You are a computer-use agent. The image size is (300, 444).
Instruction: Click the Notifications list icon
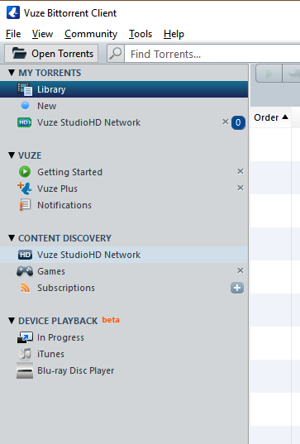(x=25, y=205)
